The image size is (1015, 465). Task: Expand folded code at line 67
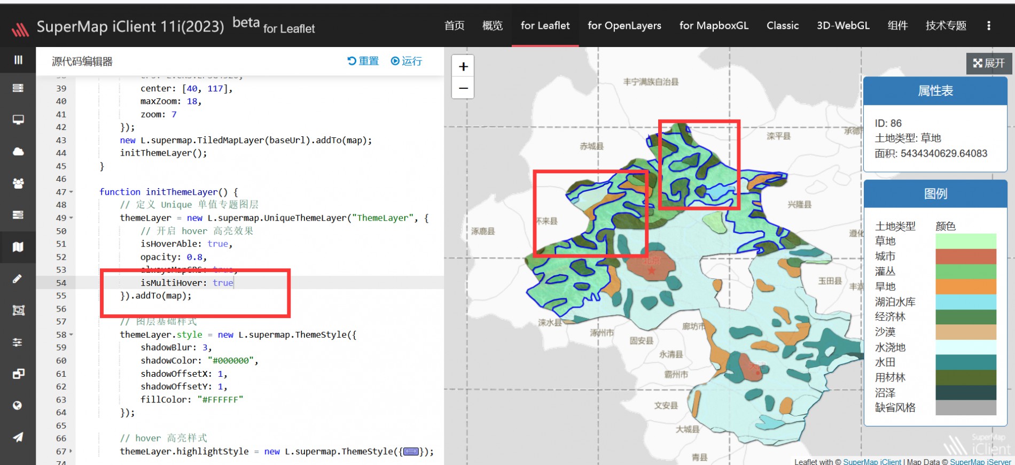tap(71, 451)
